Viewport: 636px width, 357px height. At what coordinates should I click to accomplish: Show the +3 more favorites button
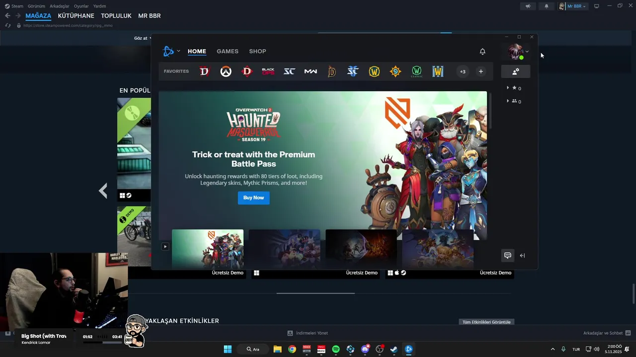(463, 71)
